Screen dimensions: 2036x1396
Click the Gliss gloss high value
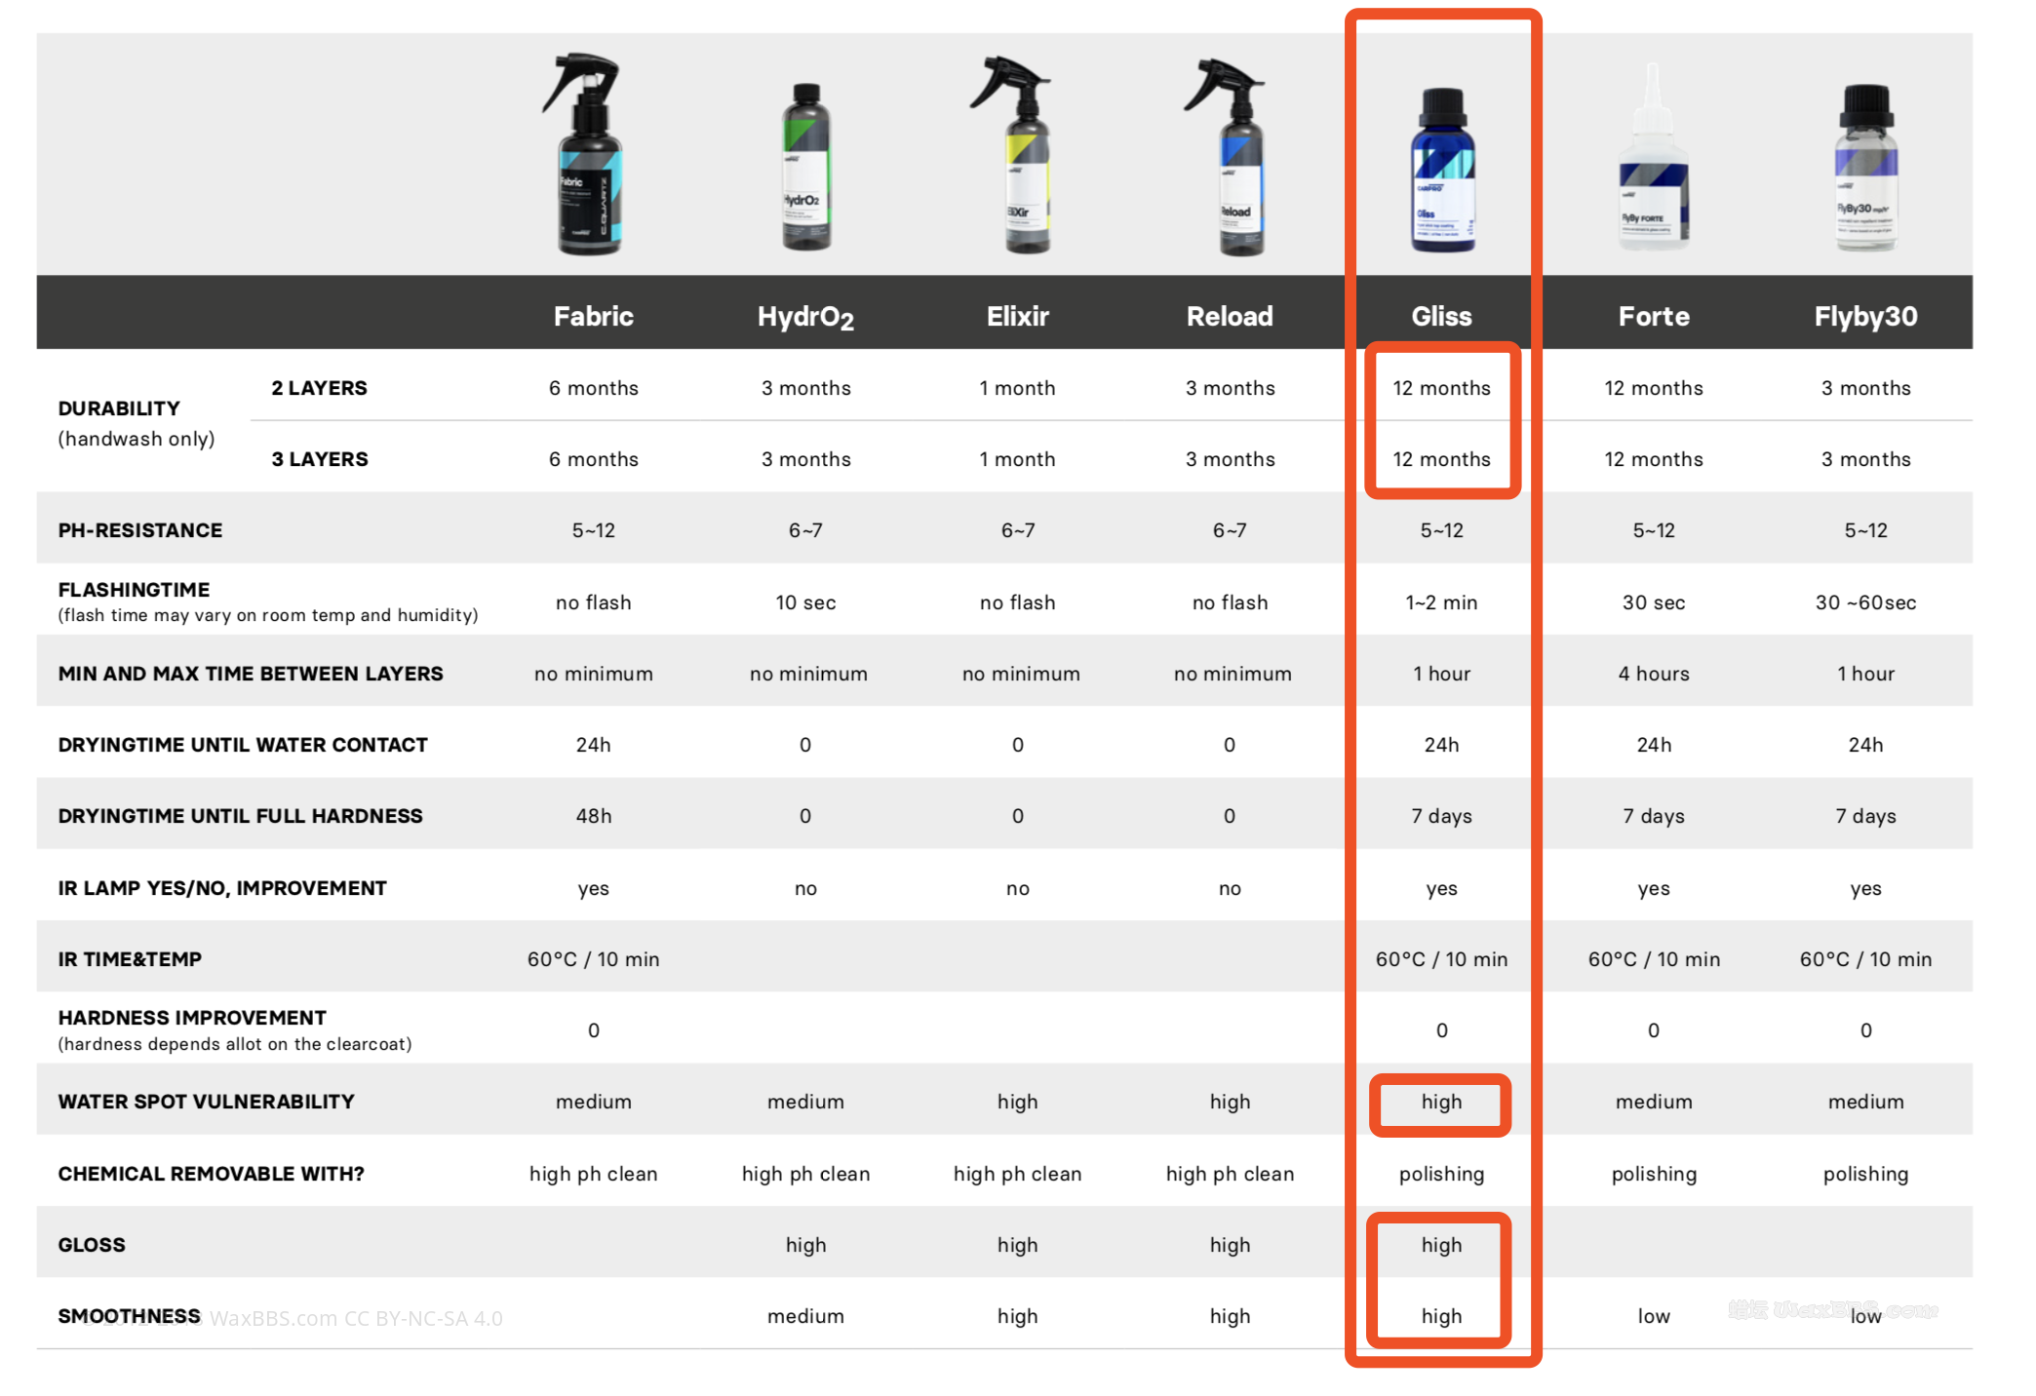pos(1441,1245)
